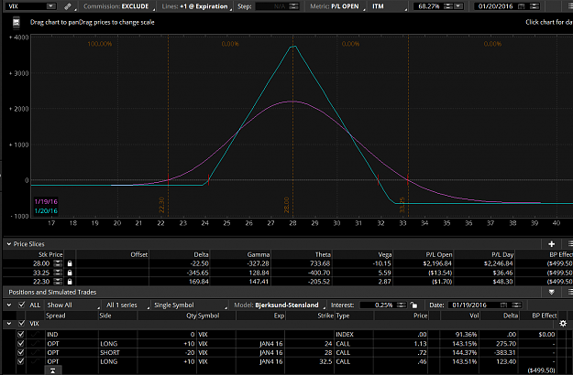Image resolution: width=573 pixels, height=375 pixels.
Task: Click the Theta column header in Price Slices
Action: pos(323,254)
